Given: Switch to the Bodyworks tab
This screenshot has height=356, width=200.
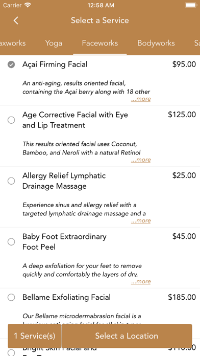Looking at the screenshot, I should 156,43.
